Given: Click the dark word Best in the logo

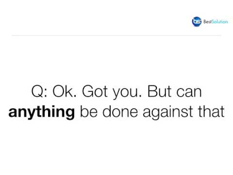Looking at the screenshot, I should (x=207, y=21).
